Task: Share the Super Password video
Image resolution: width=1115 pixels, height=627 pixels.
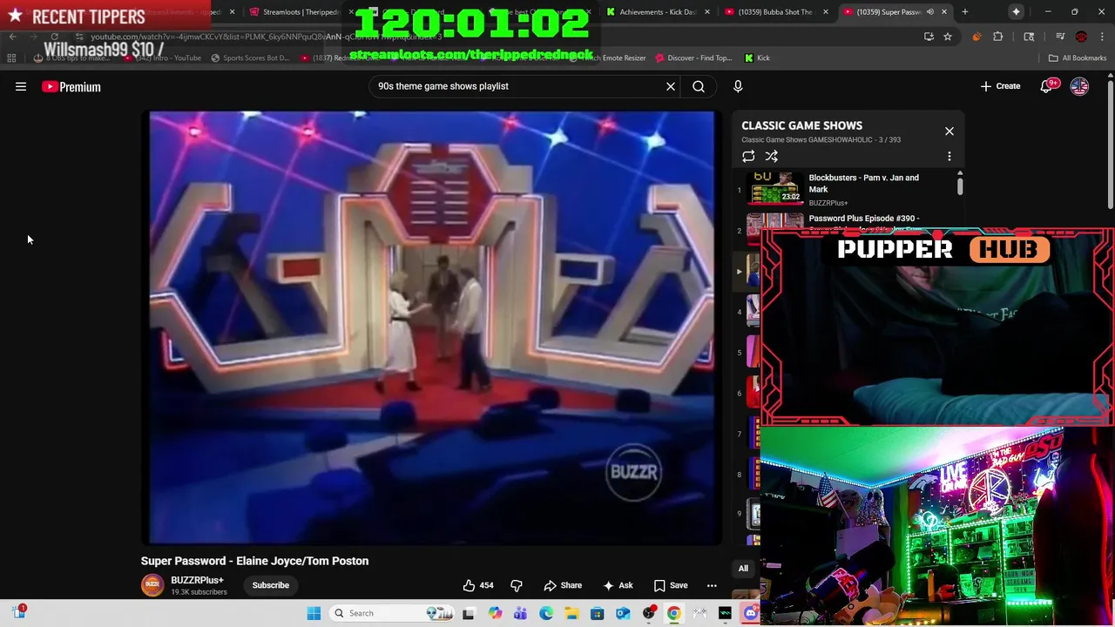Action: [563, 585]
